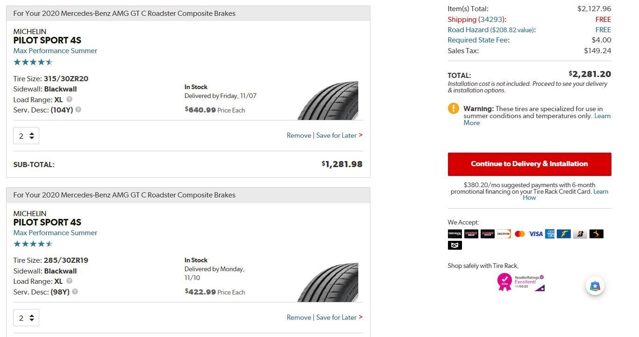
Task: Open the Road Hazard protection link
Action: [x=490, y=30]
